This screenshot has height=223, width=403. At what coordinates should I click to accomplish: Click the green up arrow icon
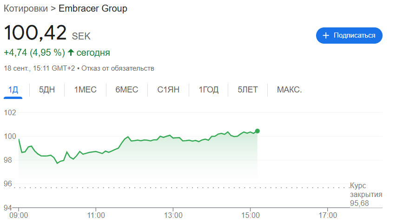[71, 52]
